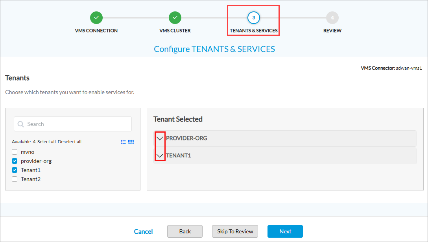Click the Tenant2 tenant name
Screen dimensions: 428x242
tap(31, 179)
